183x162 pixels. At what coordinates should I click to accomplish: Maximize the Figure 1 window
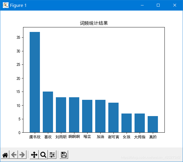click(158, 5)
